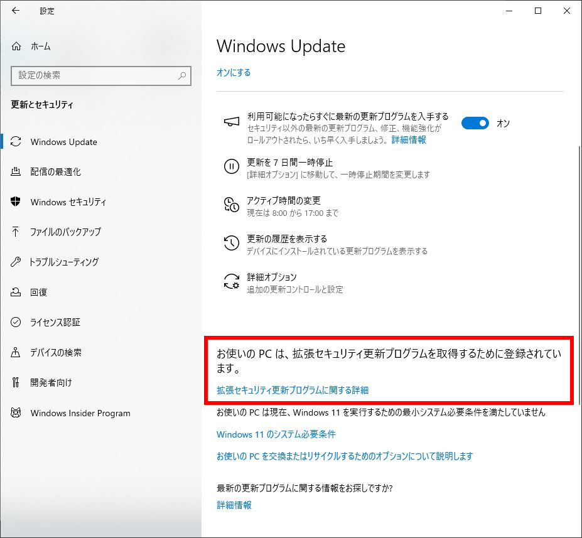Click the history clock icon for 更新の履歴
The width and height of the screenshot is (582, 538).
pos(232,243)
